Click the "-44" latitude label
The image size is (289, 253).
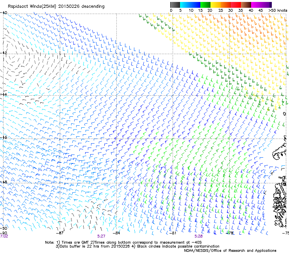pyautogui.click(x=4, y=94)
